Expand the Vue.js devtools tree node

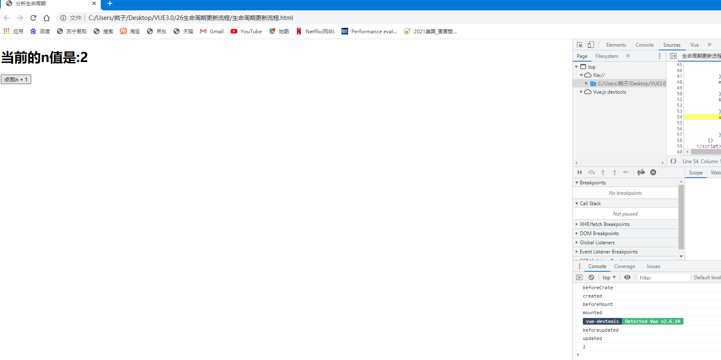tap(582, 92)
